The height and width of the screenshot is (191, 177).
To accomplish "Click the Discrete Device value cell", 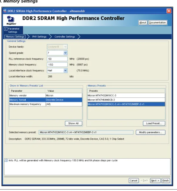I will coord(64,100).
